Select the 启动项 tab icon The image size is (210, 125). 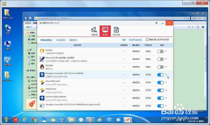[105, 31]
